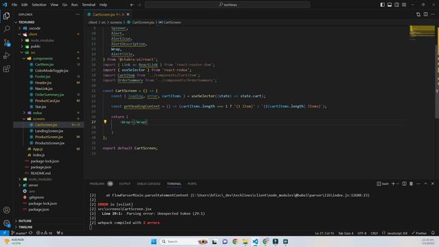Screen dimensions: 439x247
Task: Open the notifications bell icon
Action: coord(433,233)
